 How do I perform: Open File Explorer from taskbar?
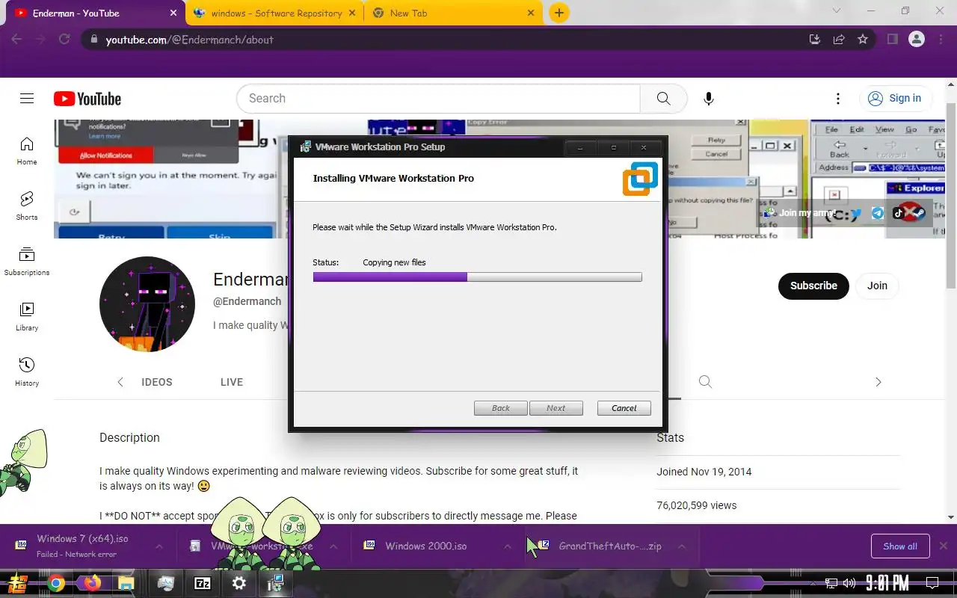pos(126,583)
